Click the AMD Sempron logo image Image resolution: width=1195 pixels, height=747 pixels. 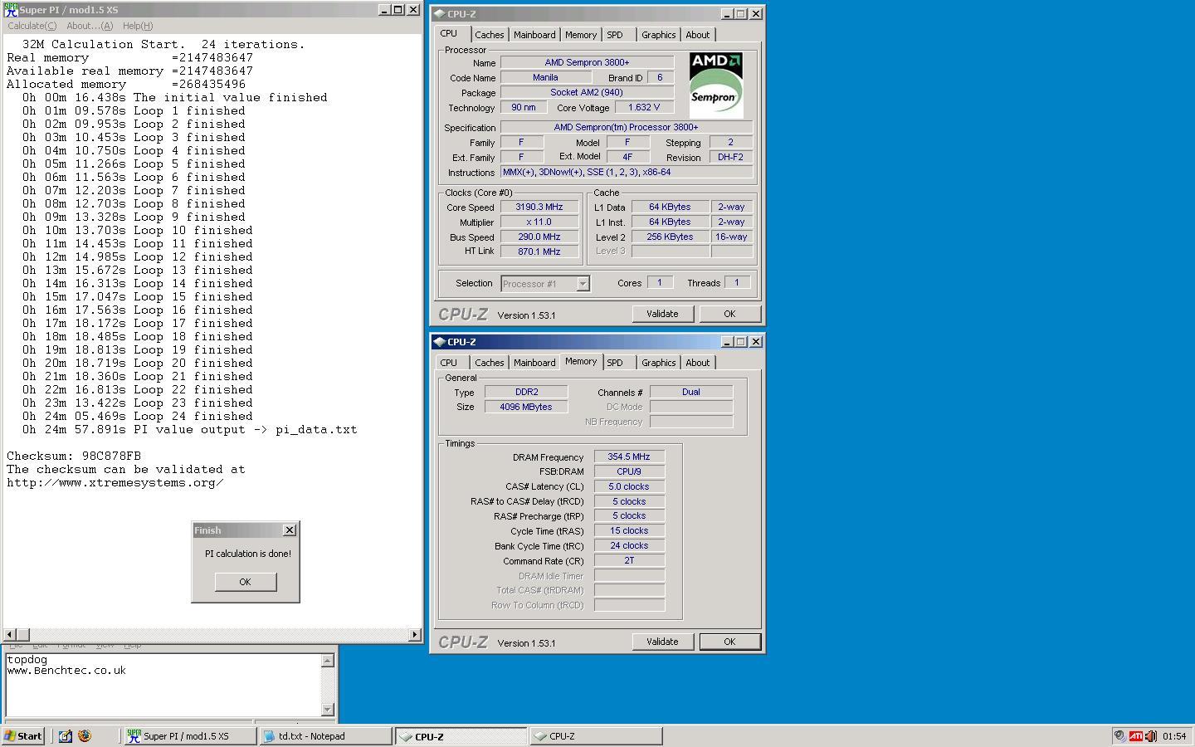(x=716, y=85)
